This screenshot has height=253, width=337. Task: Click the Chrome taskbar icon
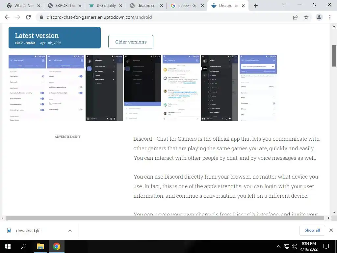click(x=57, y=246)
